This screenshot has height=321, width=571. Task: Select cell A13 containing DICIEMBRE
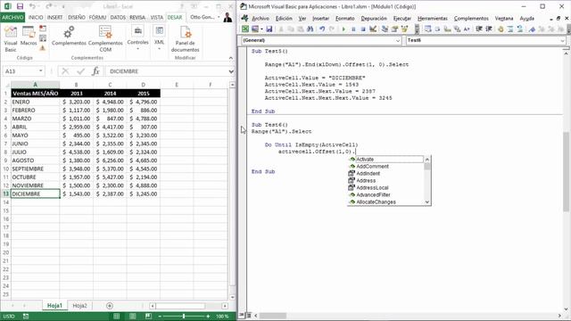pos(36,194)
